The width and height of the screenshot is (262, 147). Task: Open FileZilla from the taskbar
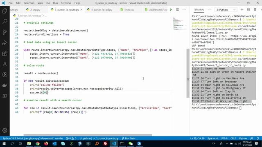(105, 143)
